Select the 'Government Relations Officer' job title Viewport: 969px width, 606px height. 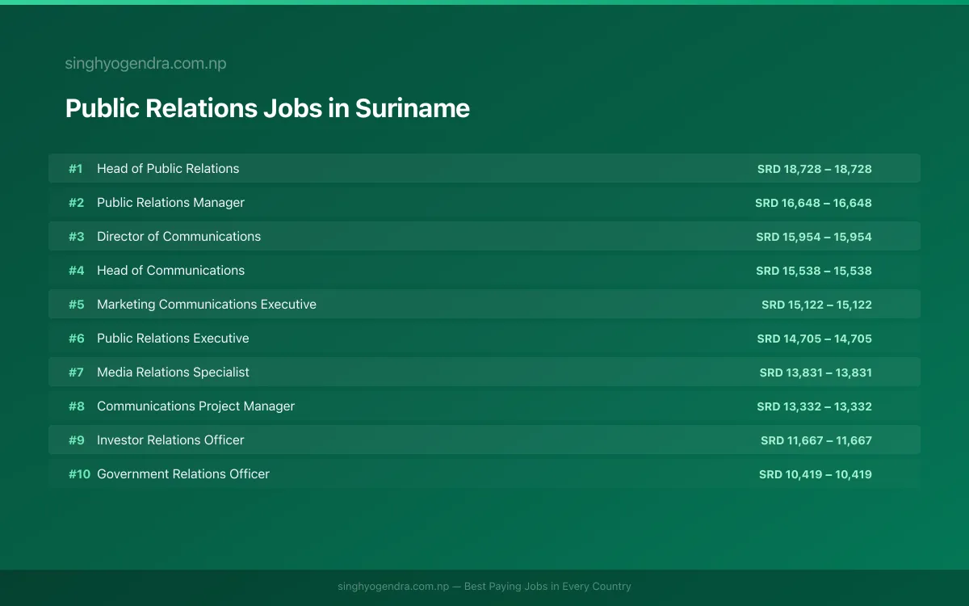pos(183,474)
